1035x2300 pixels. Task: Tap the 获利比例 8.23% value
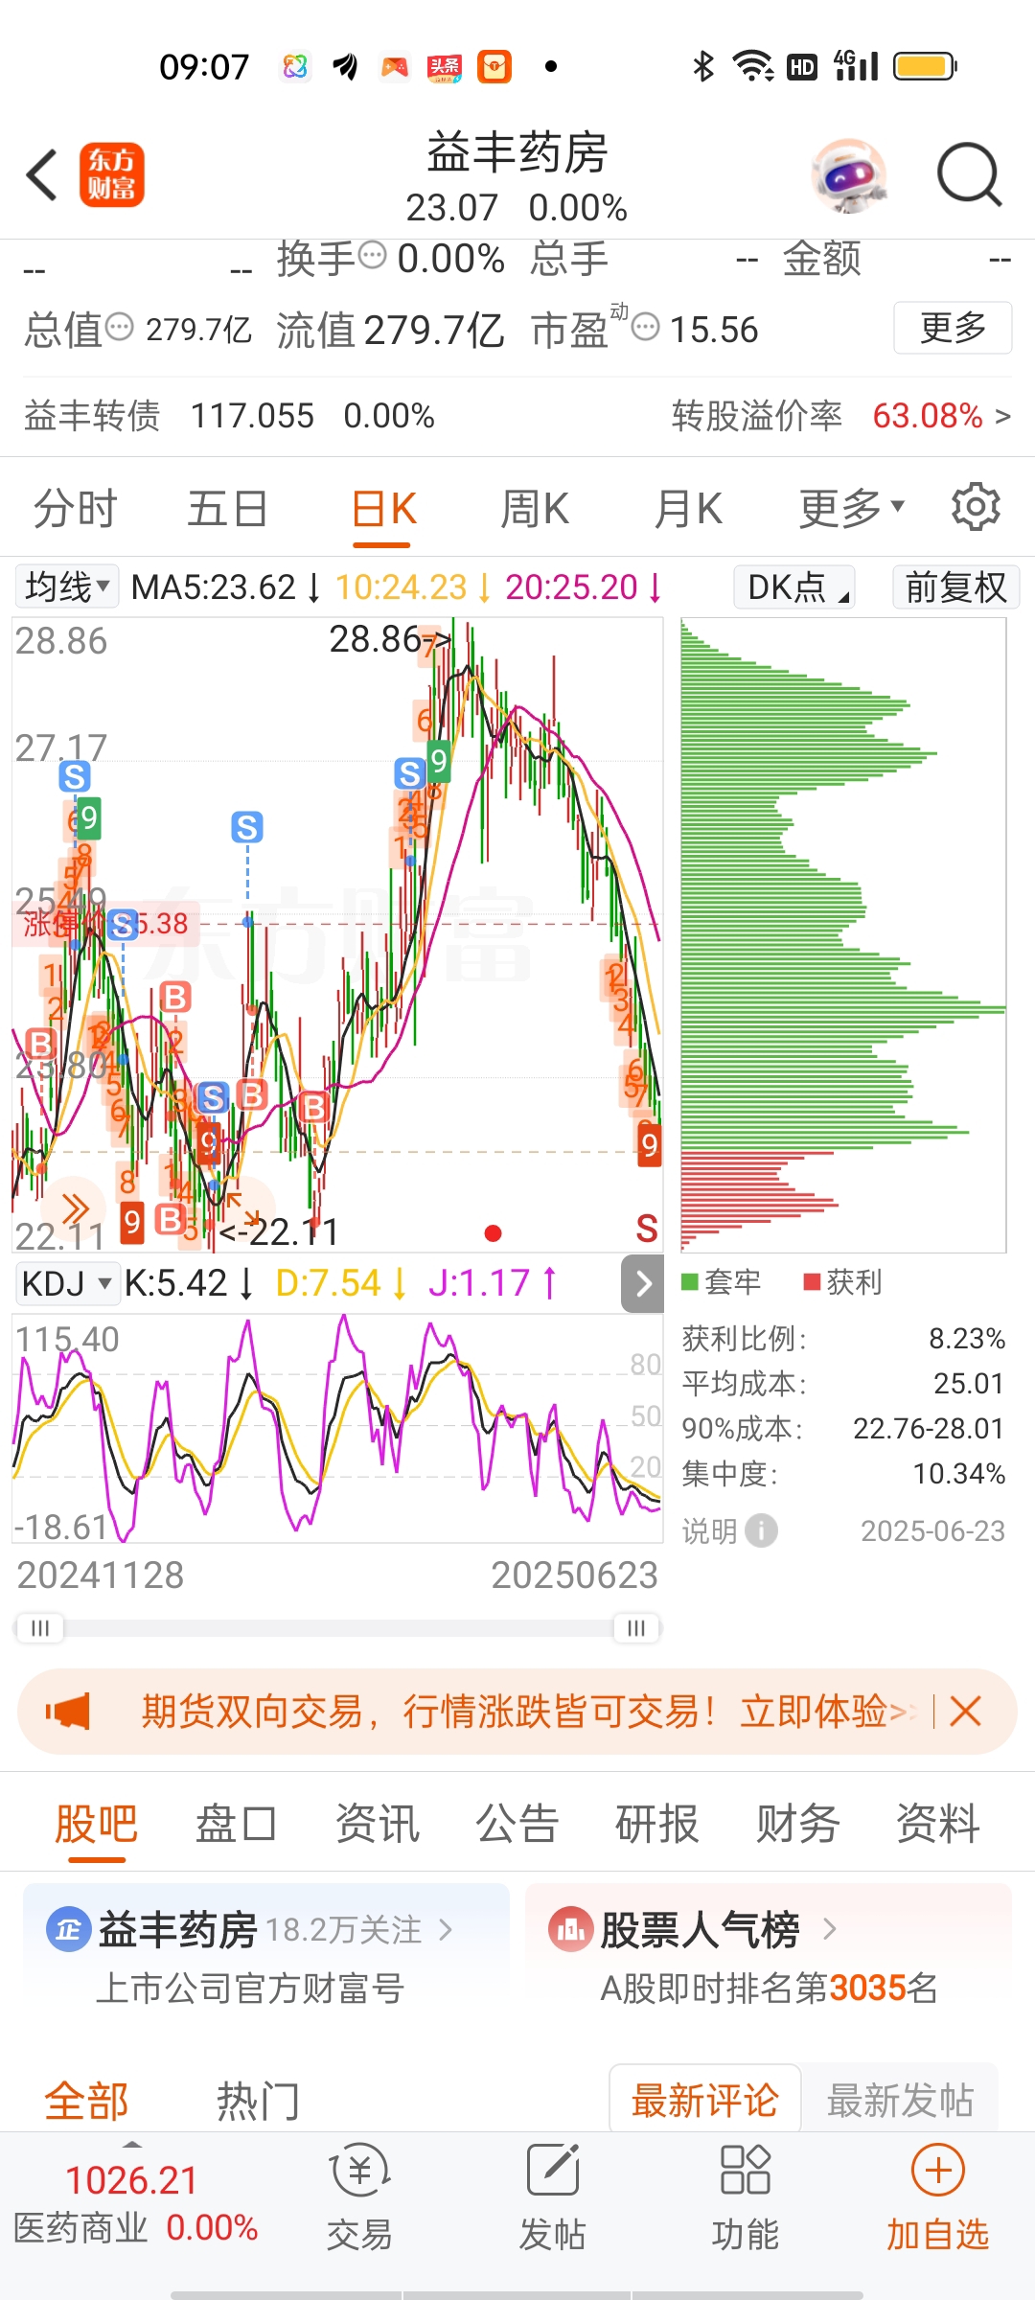tap(966, 1338)
